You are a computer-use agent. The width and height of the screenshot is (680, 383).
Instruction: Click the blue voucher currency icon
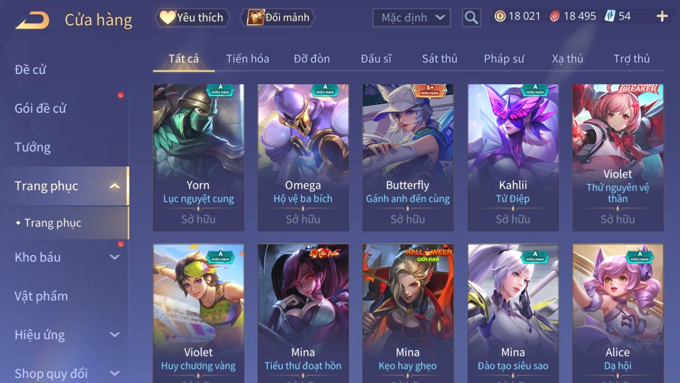(610, 16)
